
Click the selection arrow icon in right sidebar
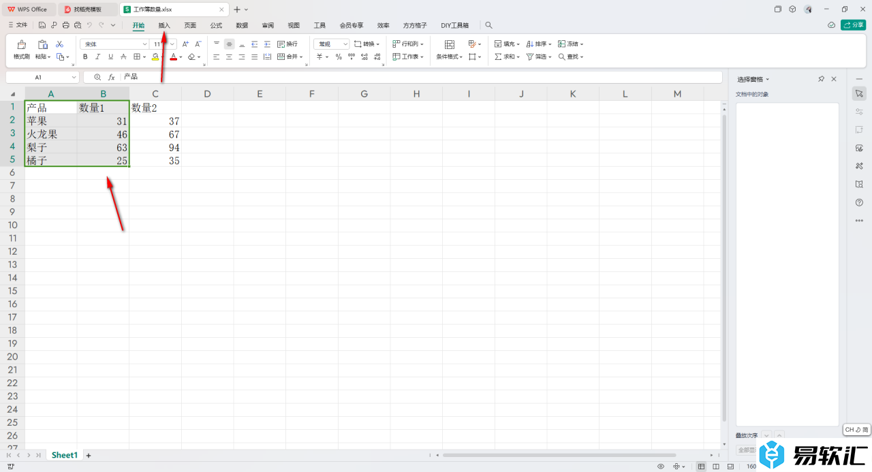point(859,93)
